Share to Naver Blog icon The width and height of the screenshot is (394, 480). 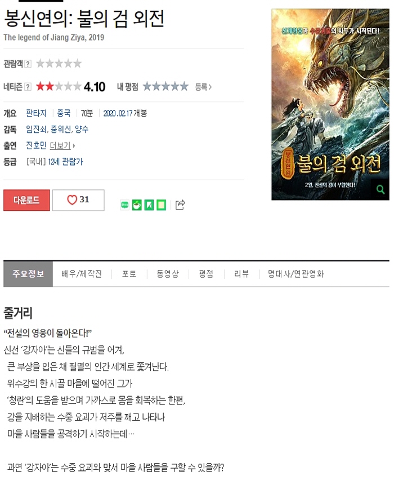(x=125, y=205)
